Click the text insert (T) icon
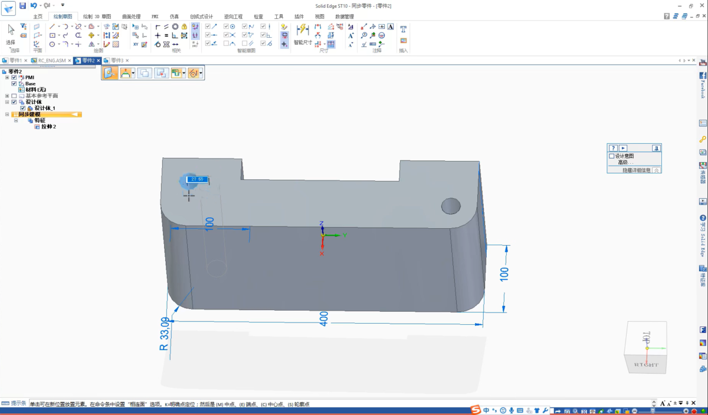708x415 pixels. pos(404,29)
